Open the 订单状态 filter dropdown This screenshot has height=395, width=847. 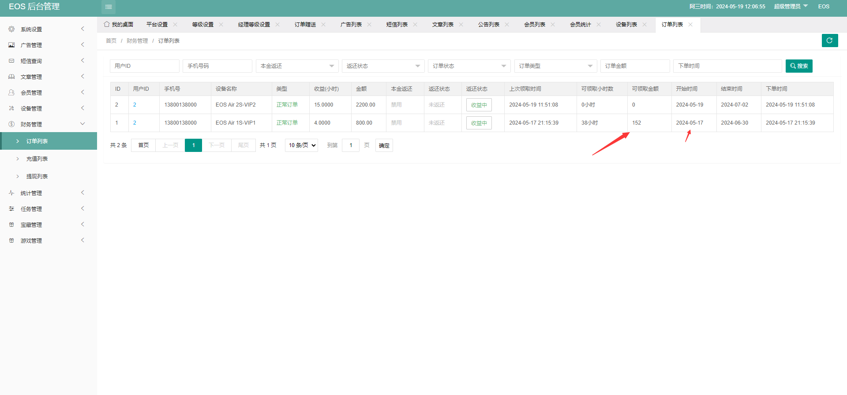pos(469,66)
